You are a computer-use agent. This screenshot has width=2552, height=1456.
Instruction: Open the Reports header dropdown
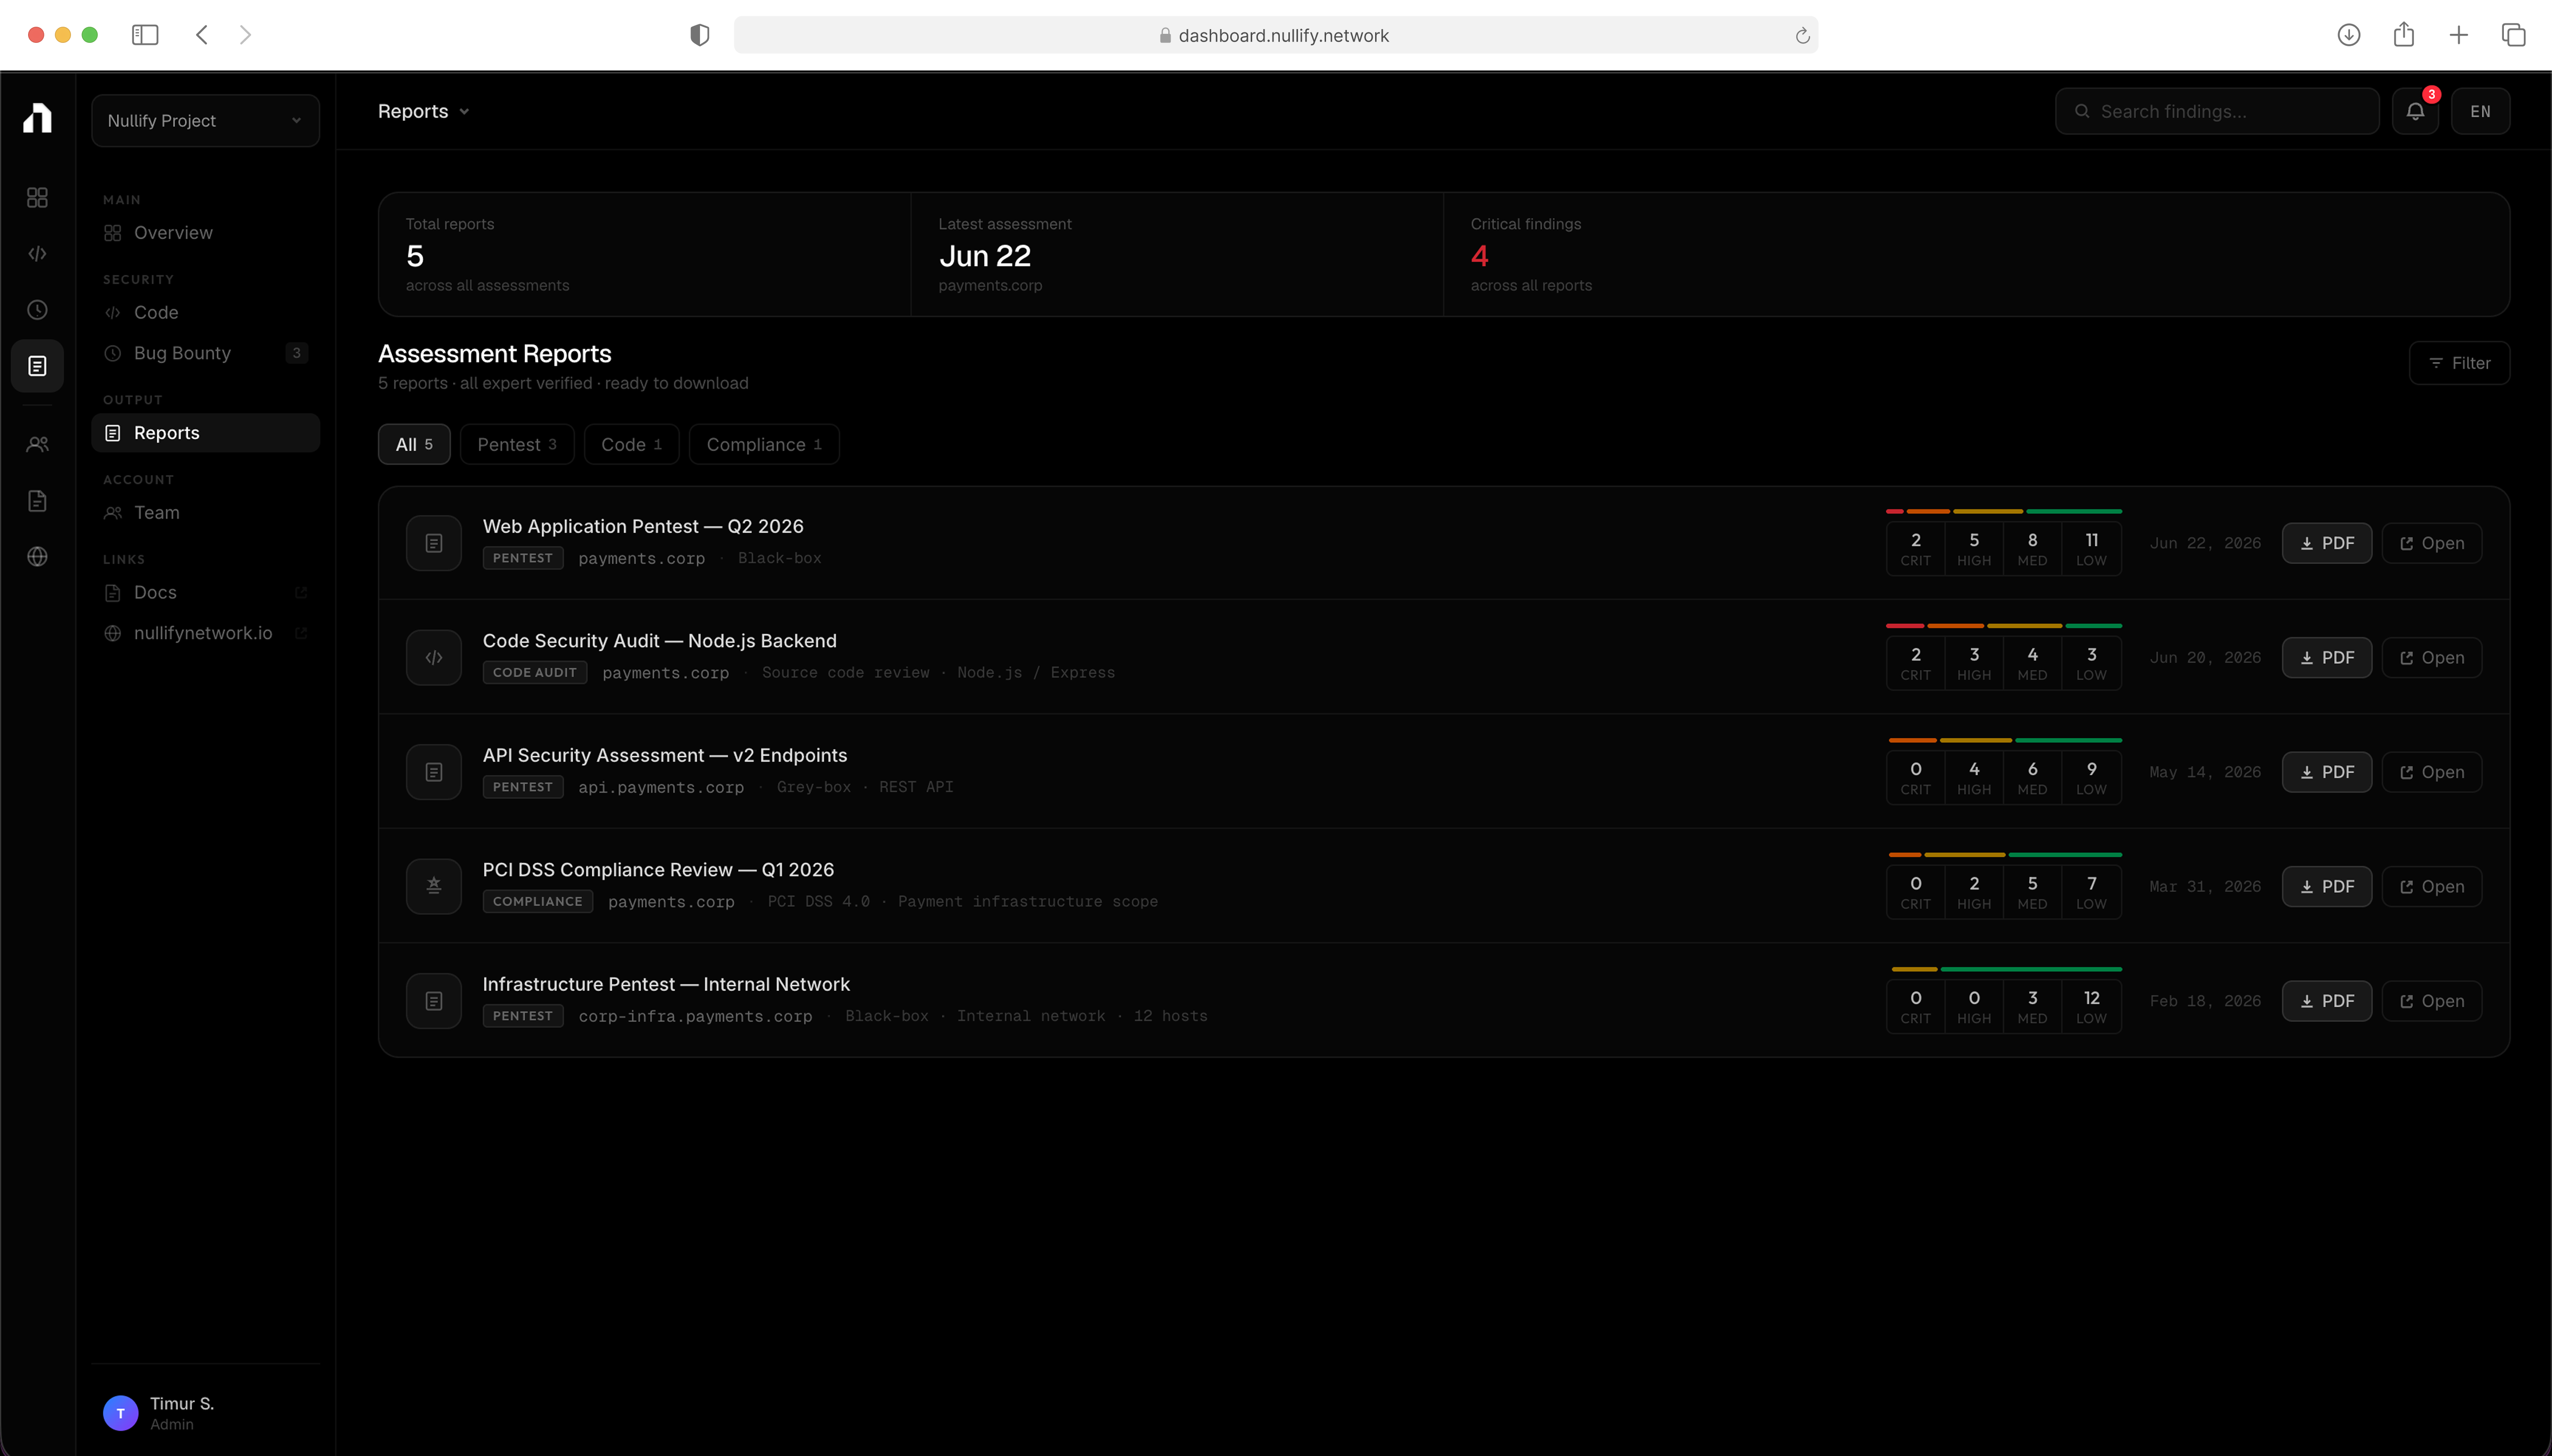tap(424, 111)
